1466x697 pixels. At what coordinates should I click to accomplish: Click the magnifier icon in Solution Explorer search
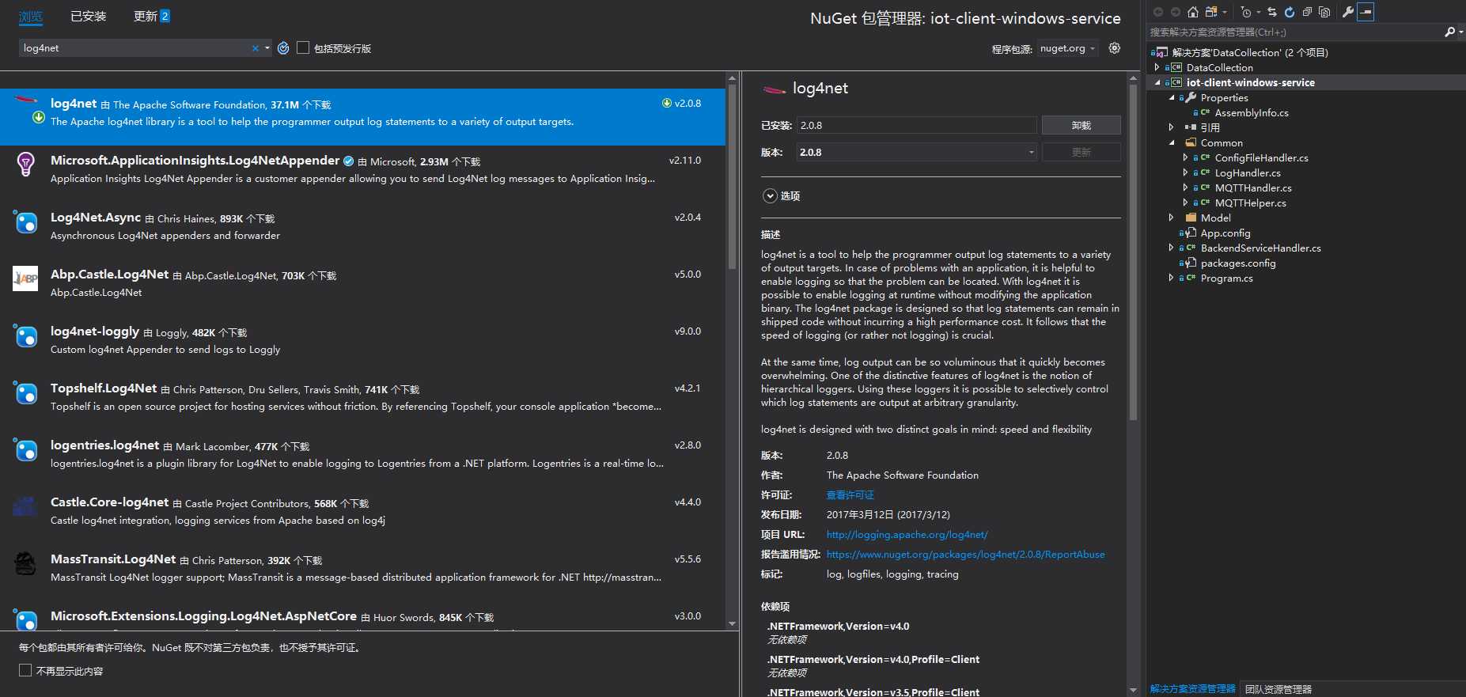click(1449, 32)
